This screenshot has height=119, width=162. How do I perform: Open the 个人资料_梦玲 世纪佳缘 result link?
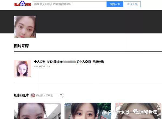pos(69,62)
